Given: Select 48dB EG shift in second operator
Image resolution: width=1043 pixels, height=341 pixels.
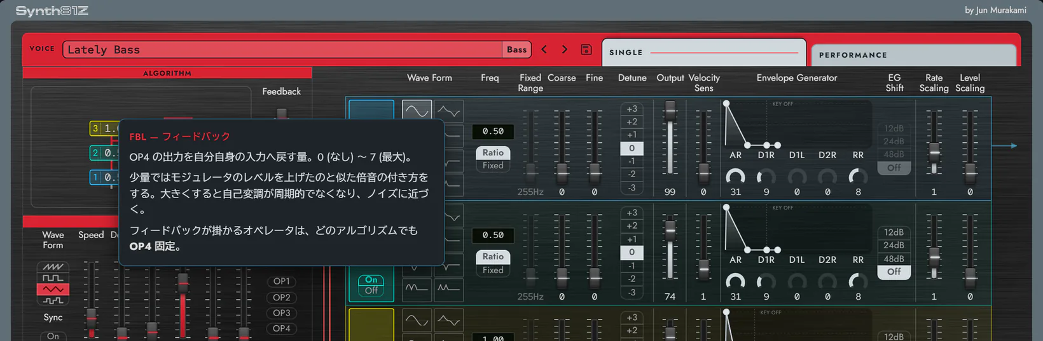Looking at the screenshot, I should pyautogui.click(x=894, y=258).
